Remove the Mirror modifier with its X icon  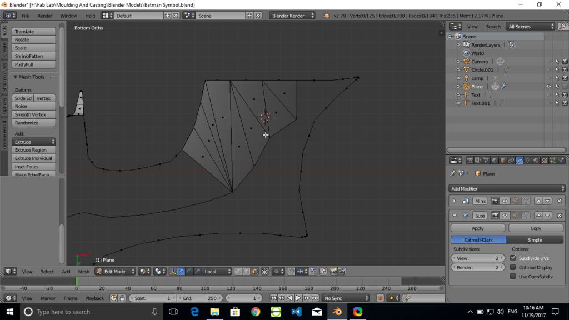click(x=559, y=201)
